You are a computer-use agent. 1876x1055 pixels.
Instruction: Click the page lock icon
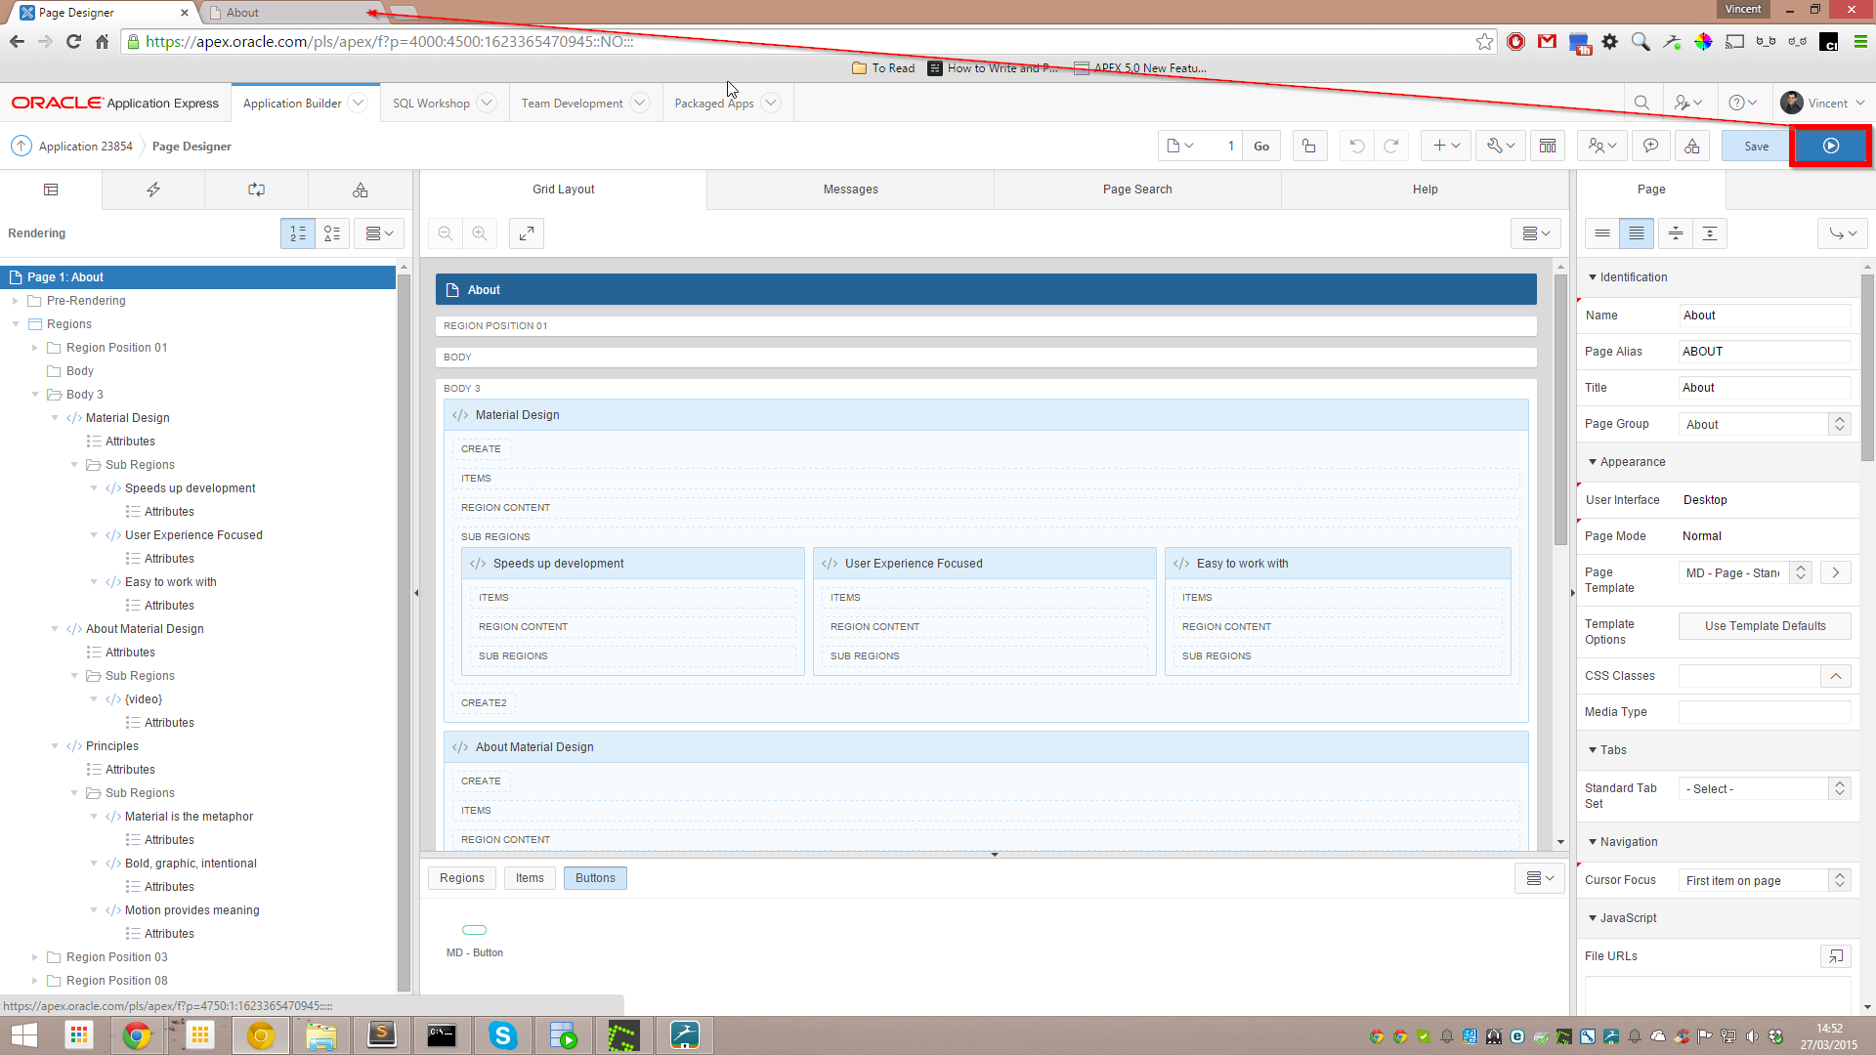(1309, 146)
